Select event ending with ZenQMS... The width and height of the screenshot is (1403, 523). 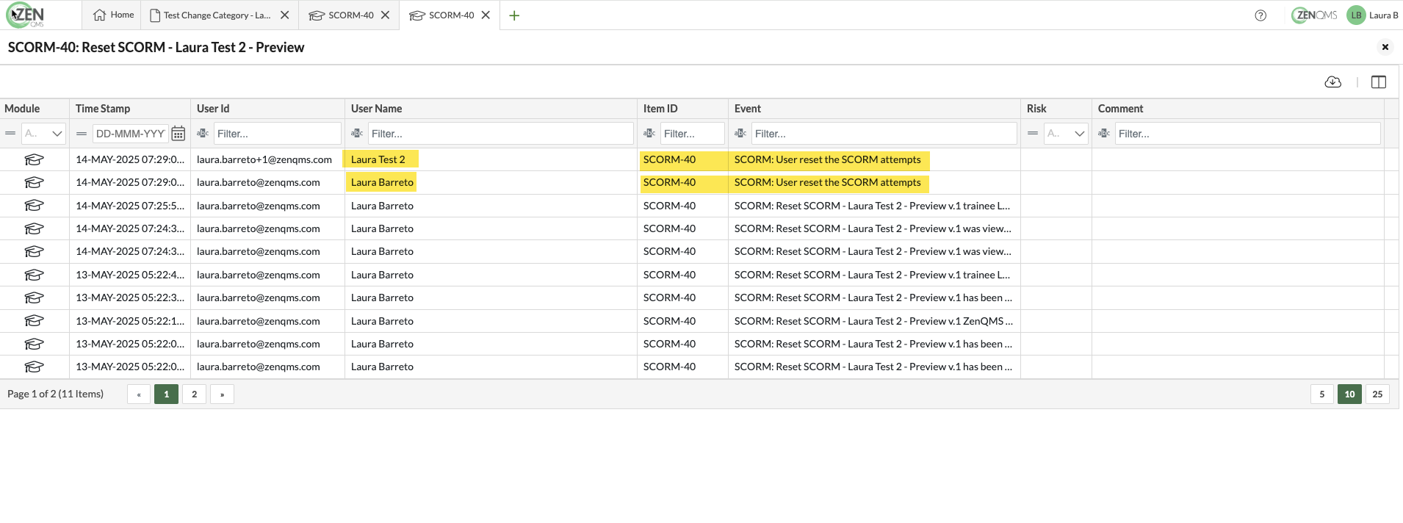point(873,321)
